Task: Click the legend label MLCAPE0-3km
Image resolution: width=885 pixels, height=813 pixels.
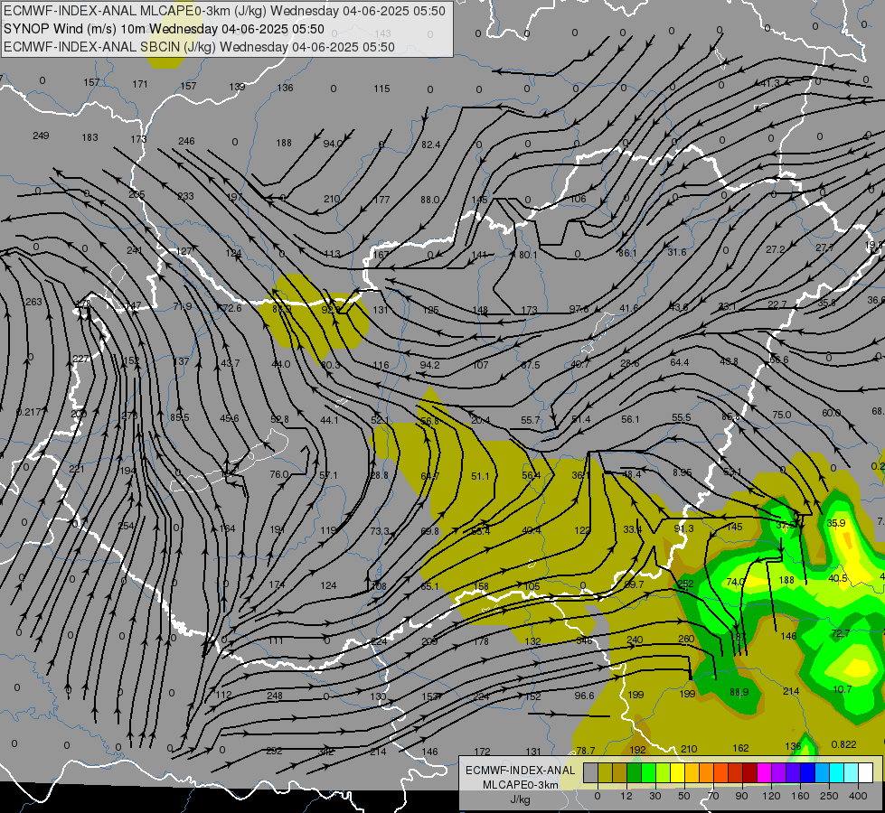Action: click(x=521, y=785)
